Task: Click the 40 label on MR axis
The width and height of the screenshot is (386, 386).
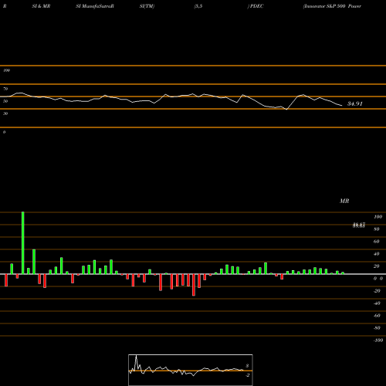Action: [x=377, y=254]
